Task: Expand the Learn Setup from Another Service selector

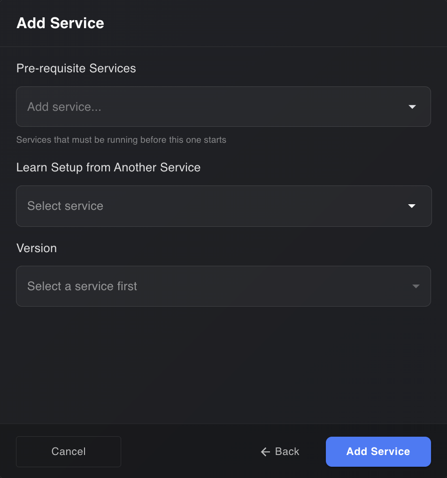Action: coord(223,206)
